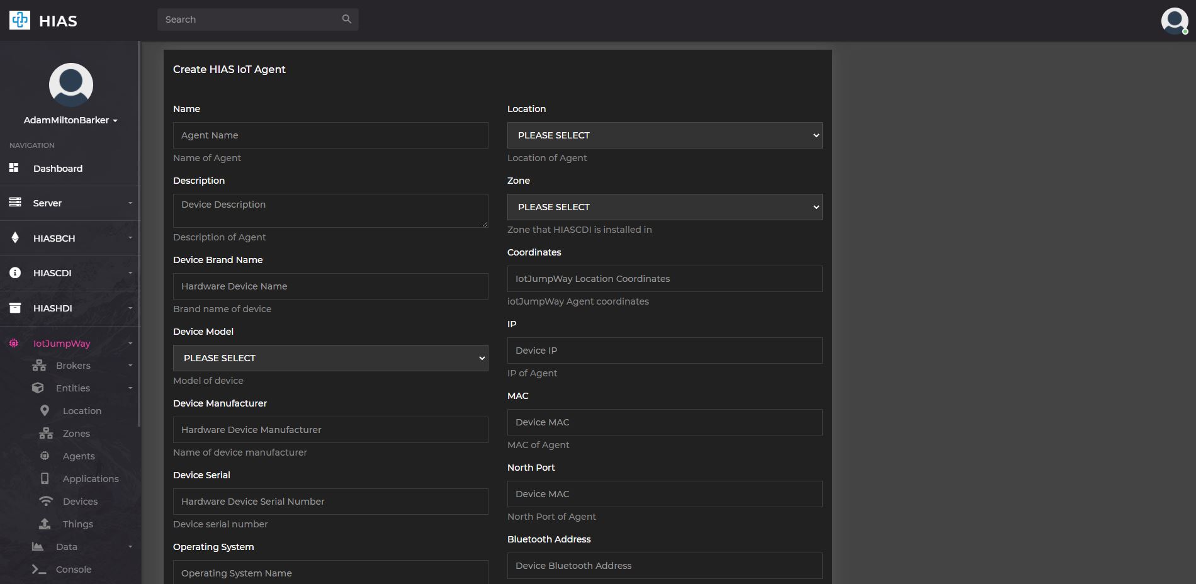Click the HIASHDI archive icon
Screen dimensions: 1196x584
(15, 308)
